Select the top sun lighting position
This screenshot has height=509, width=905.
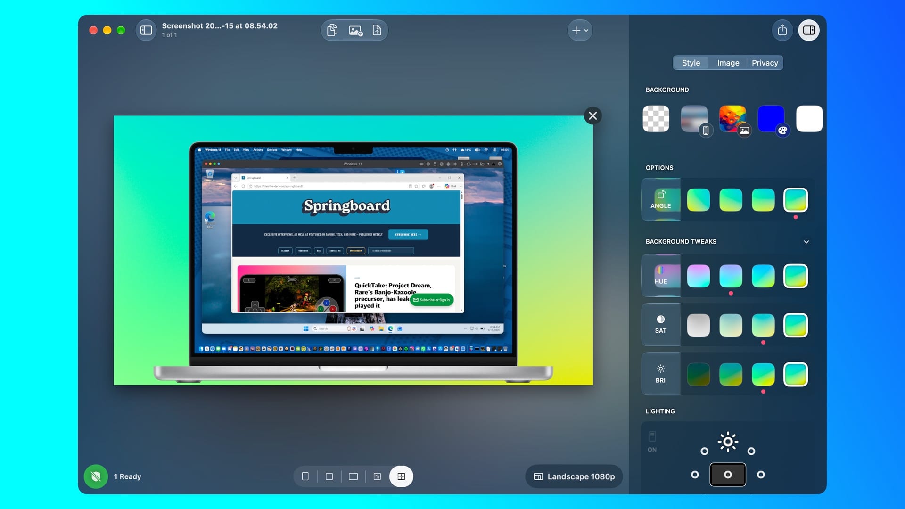(x=728, y=442)
